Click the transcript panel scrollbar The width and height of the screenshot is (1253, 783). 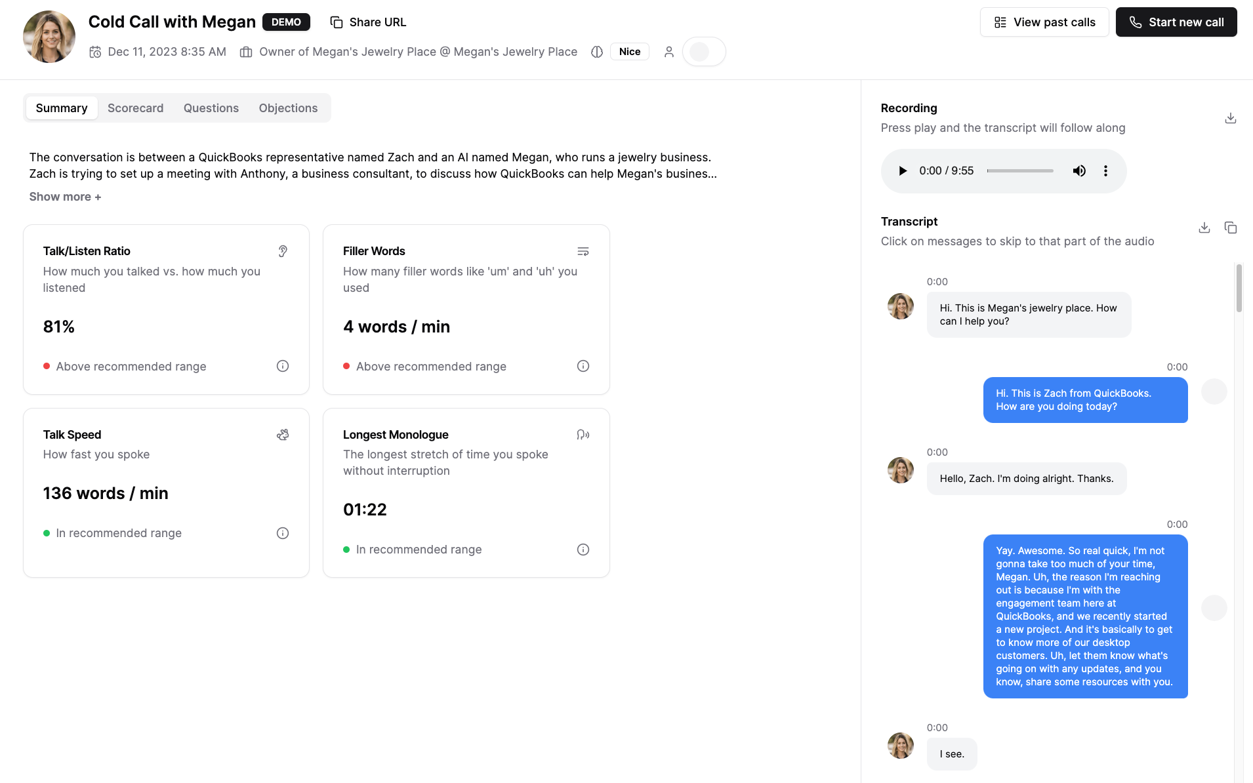tap(1239, 289)
